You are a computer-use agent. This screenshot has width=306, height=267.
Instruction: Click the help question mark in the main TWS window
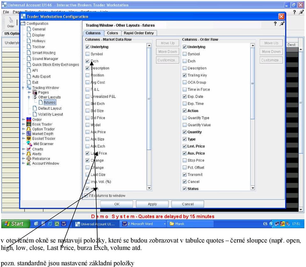tap(294, 12)
